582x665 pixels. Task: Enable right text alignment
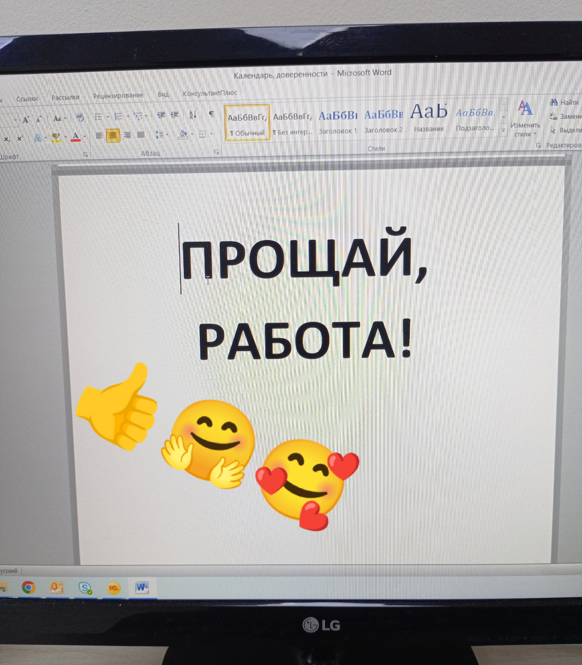tap(127, 135)
